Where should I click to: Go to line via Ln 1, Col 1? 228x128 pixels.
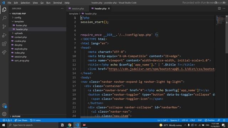tap(162, 120)
